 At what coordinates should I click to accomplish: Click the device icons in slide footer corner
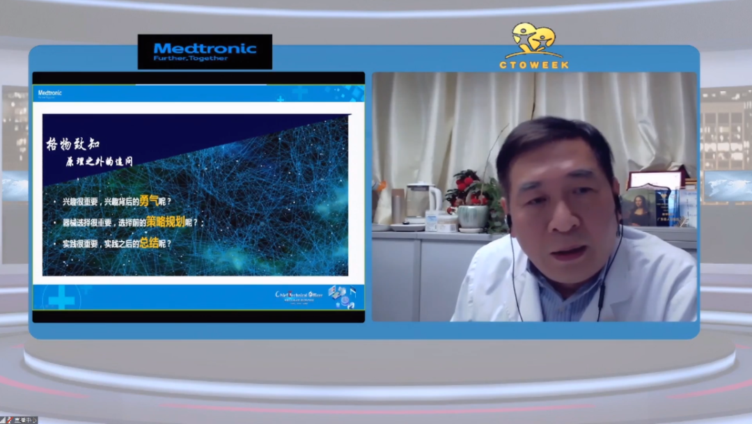(343, 295)
